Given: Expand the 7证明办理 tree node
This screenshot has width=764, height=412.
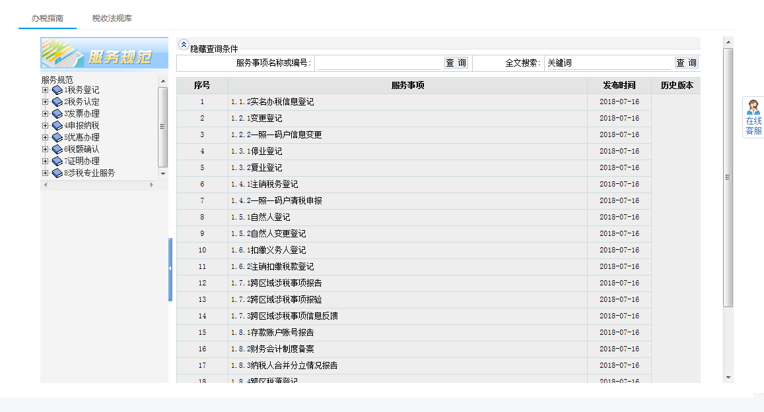Looking at the screenshot, I should pos(46,160).
